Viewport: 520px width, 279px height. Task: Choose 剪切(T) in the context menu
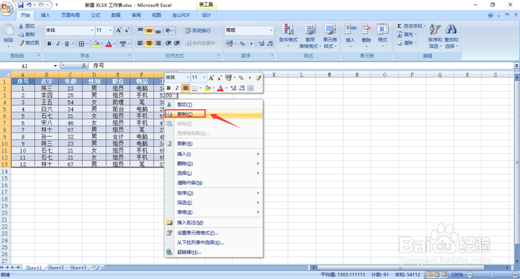coord(214,104)
